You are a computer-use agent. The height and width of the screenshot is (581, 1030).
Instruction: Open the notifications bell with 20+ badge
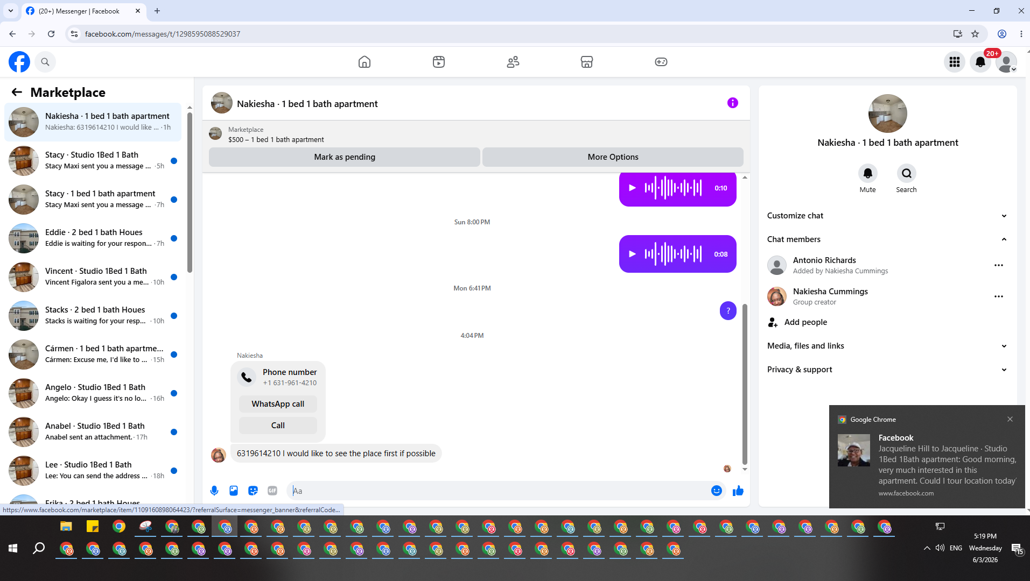(x=980, y=62)
